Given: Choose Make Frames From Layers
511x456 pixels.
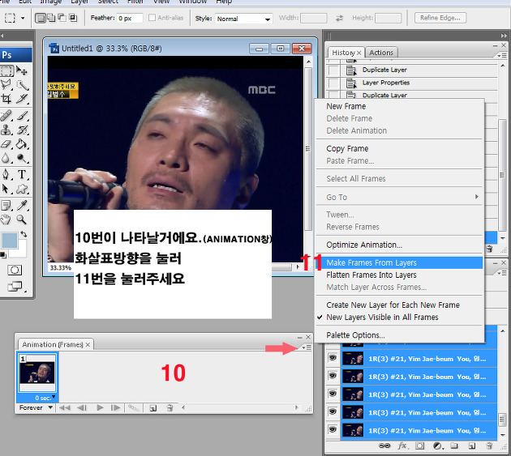Looking at the screenshot, I should click(399, 263).
